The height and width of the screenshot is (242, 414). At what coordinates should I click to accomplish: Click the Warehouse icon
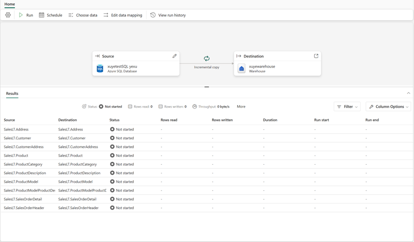(241, 69)
